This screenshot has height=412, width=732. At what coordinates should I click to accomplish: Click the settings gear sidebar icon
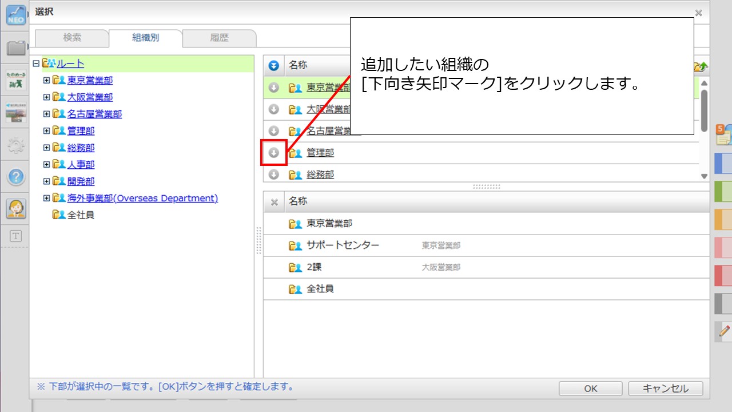point(16,145)
